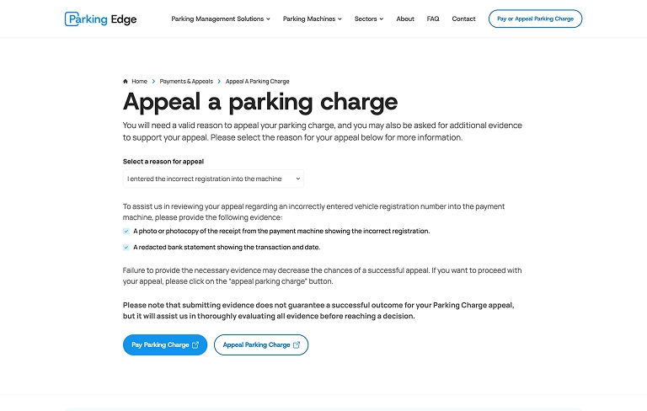Expand Parking Management Solutions menu
647x411 pixels.
point(221,19)
